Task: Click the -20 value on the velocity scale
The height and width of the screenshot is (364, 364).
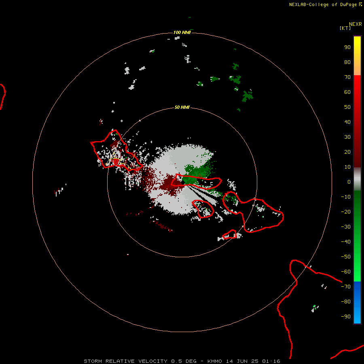Action: click(346, 212)
